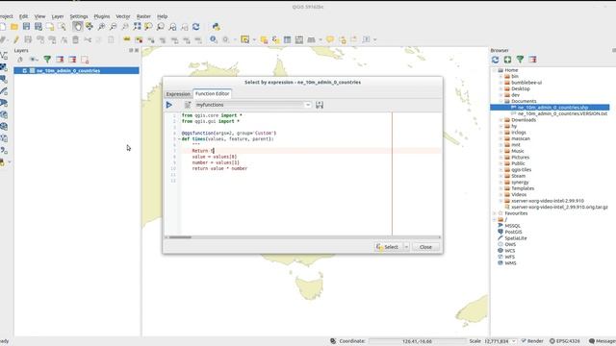
Task: Click the Refresh map canvas icon
Action: point(195,27)
